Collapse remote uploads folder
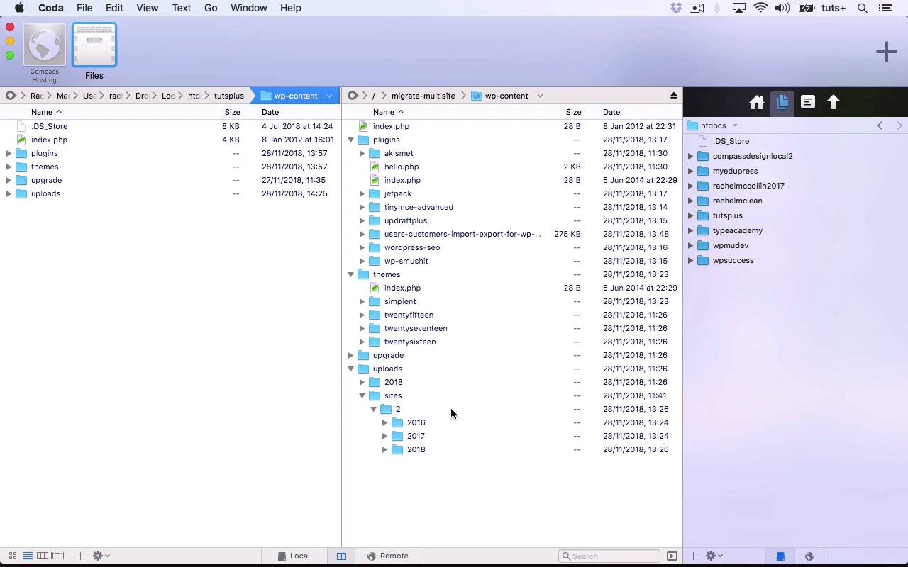908x567 pixels. tap(350, 369)
